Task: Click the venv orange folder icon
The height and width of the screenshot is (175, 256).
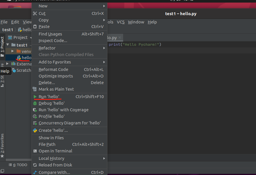Action: click(19, 51)
